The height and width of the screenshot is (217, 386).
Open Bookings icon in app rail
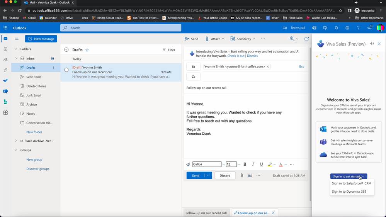5,102
